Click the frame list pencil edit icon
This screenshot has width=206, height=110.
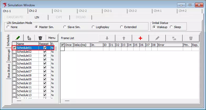(x=157, y=38)
